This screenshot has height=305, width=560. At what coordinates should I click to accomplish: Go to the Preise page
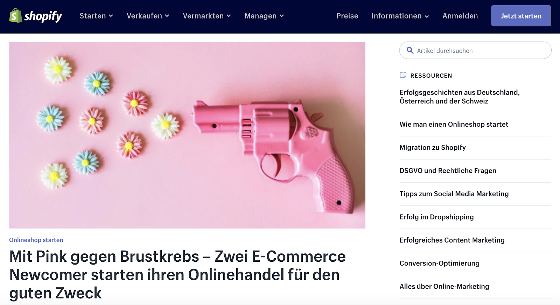[347, 16]
